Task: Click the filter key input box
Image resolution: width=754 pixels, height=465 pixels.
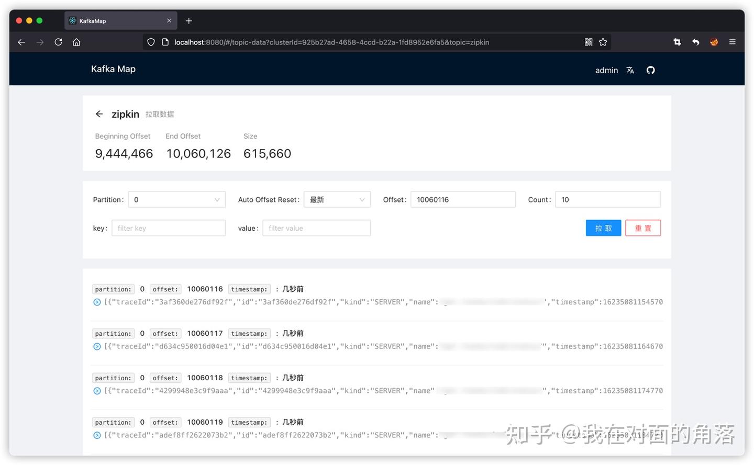Action: click(x=169, y=228)
